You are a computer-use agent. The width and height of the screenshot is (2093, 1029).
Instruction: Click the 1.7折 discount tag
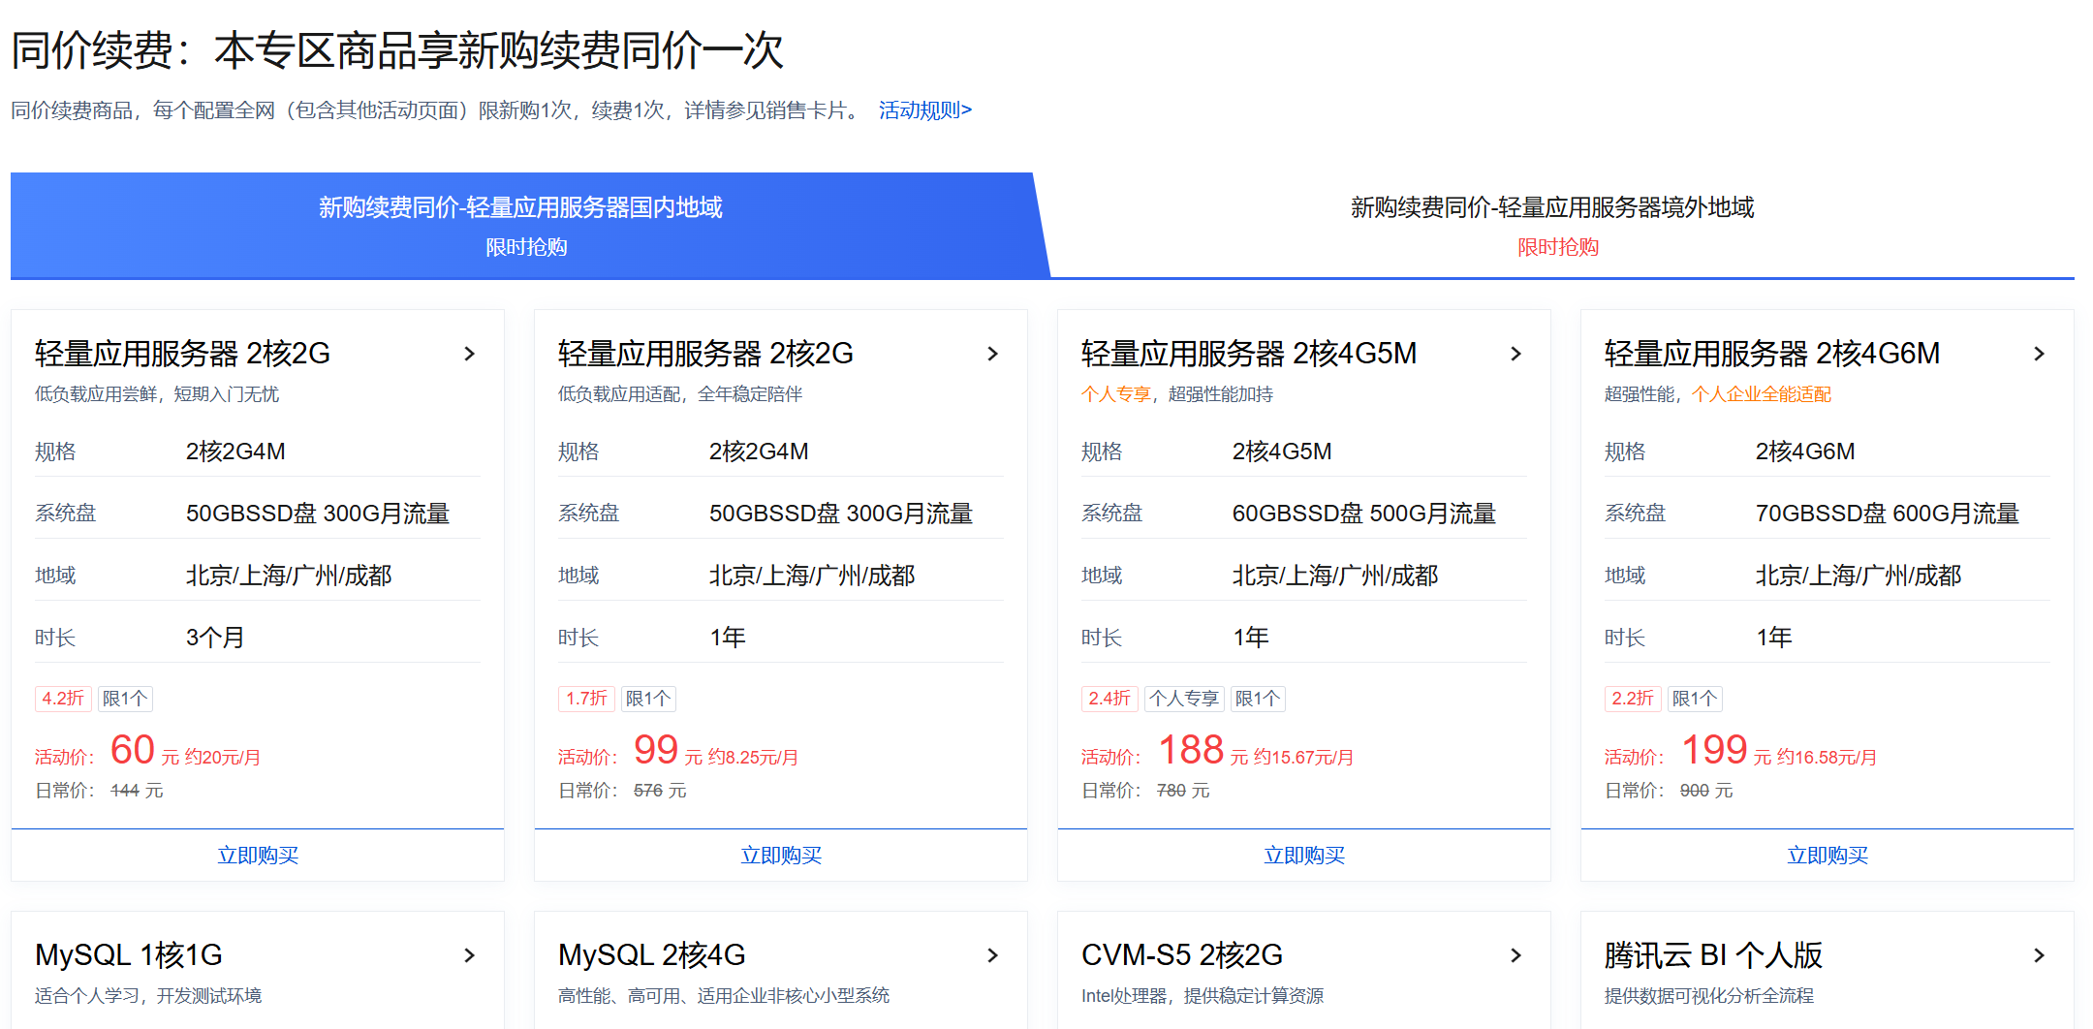[x=586, y=699]
